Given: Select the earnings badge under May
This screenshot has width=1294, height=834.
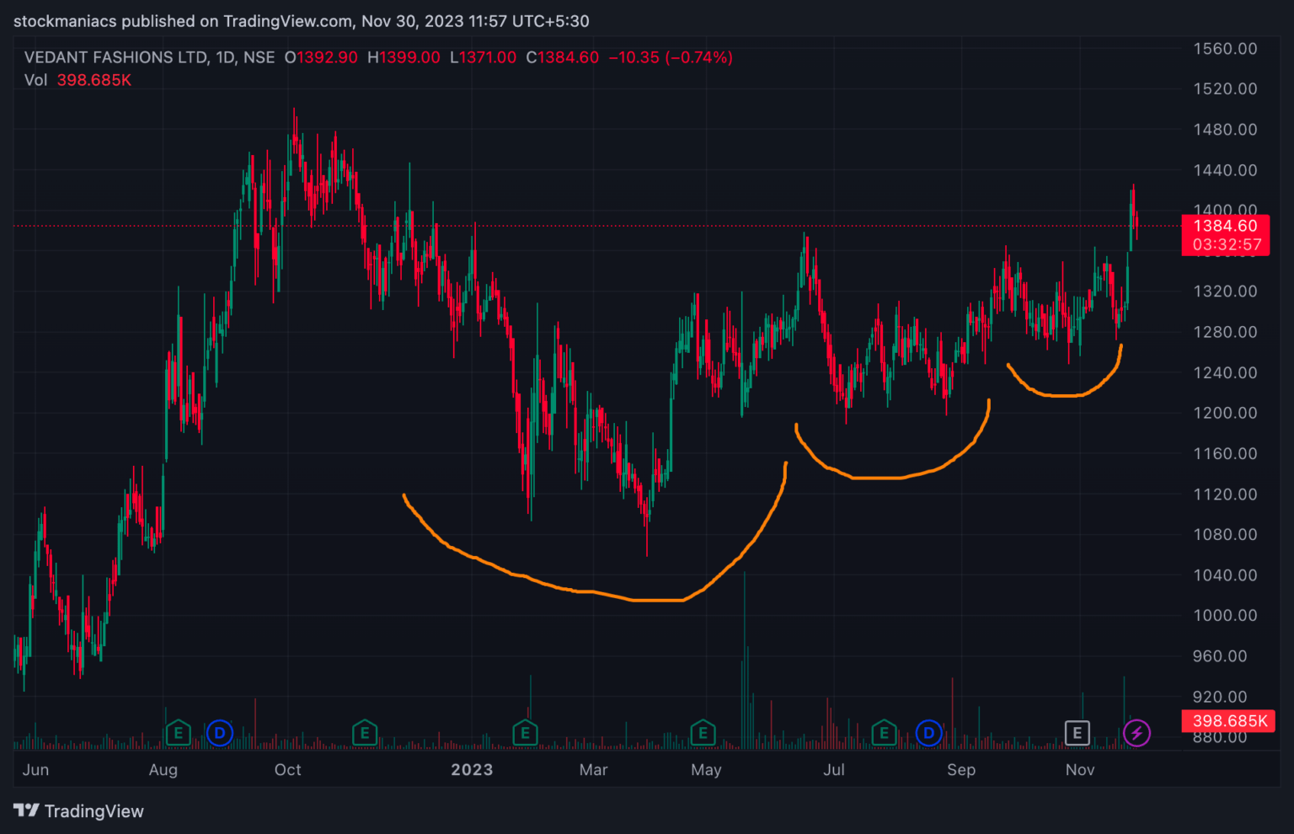Looking at the screenshot, I should click(x=704, y=733).
